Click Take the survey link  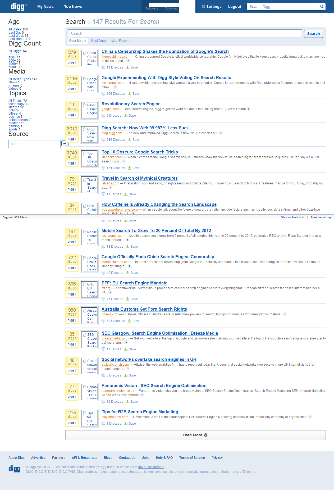[321, 217]
